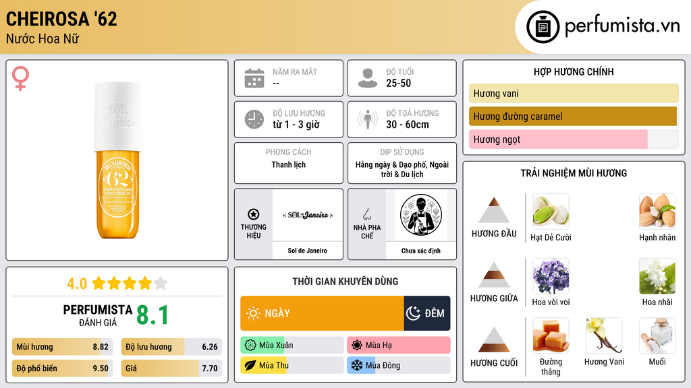Click the Chưa xác định perfumer label

[421, 251]
